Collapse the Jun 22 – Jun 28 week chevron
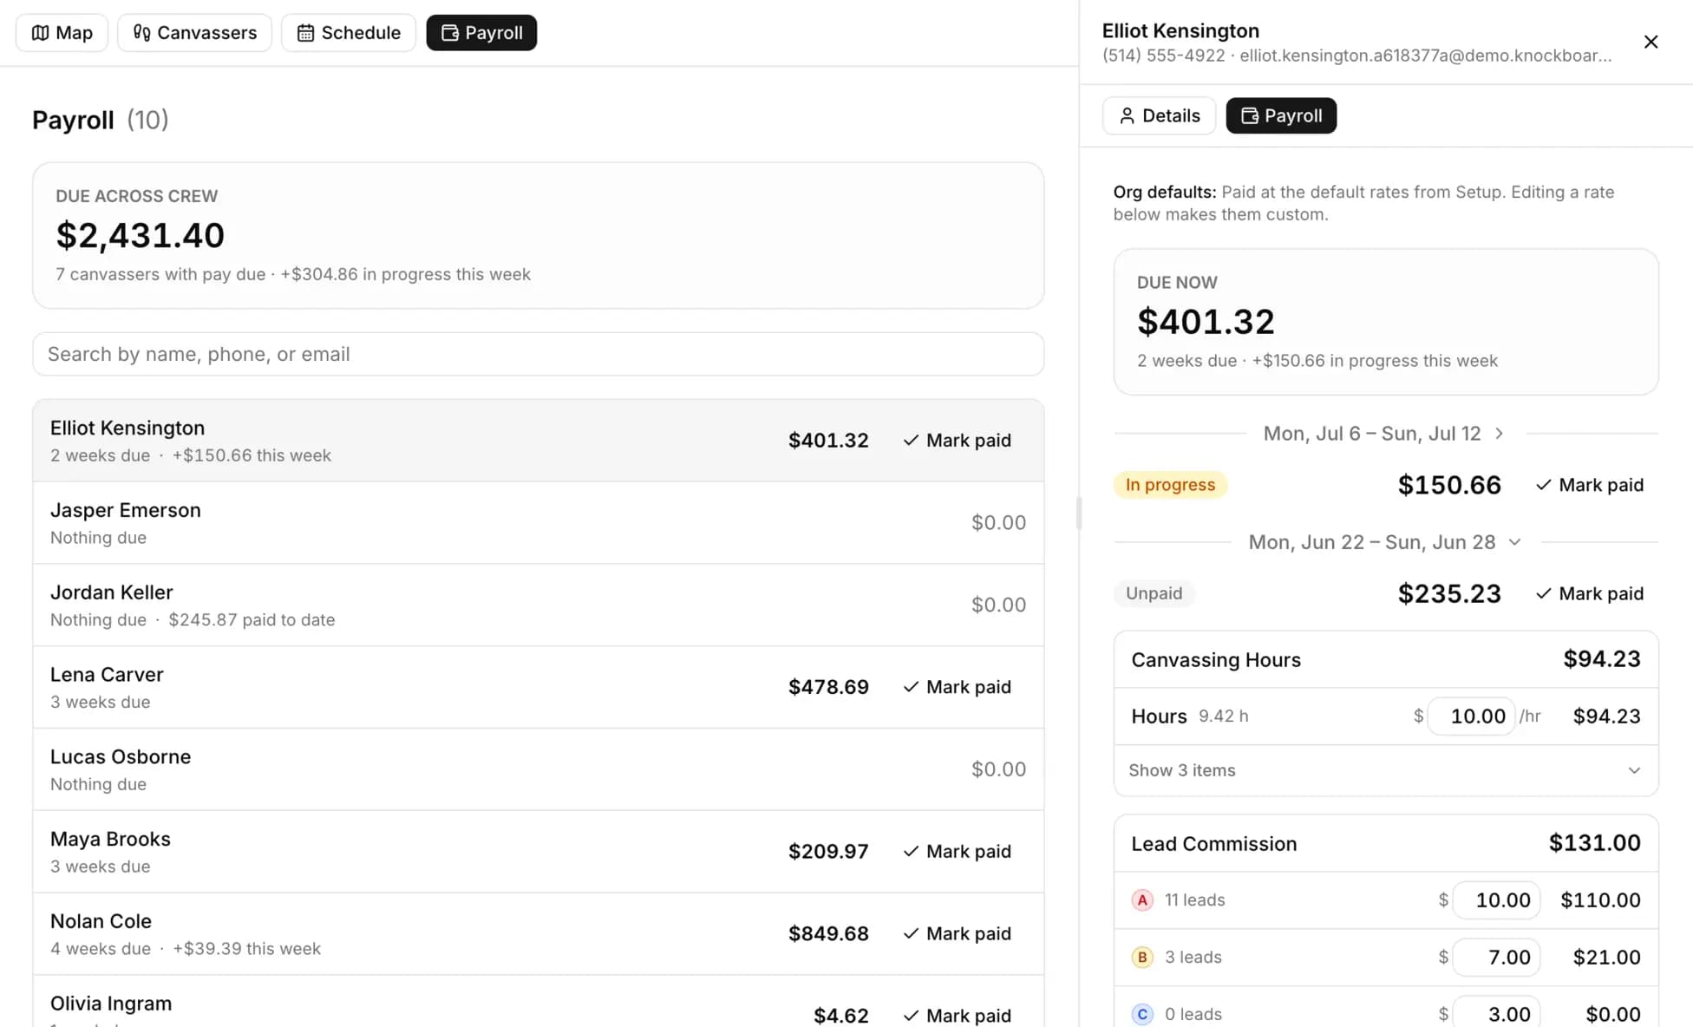 1514,542
